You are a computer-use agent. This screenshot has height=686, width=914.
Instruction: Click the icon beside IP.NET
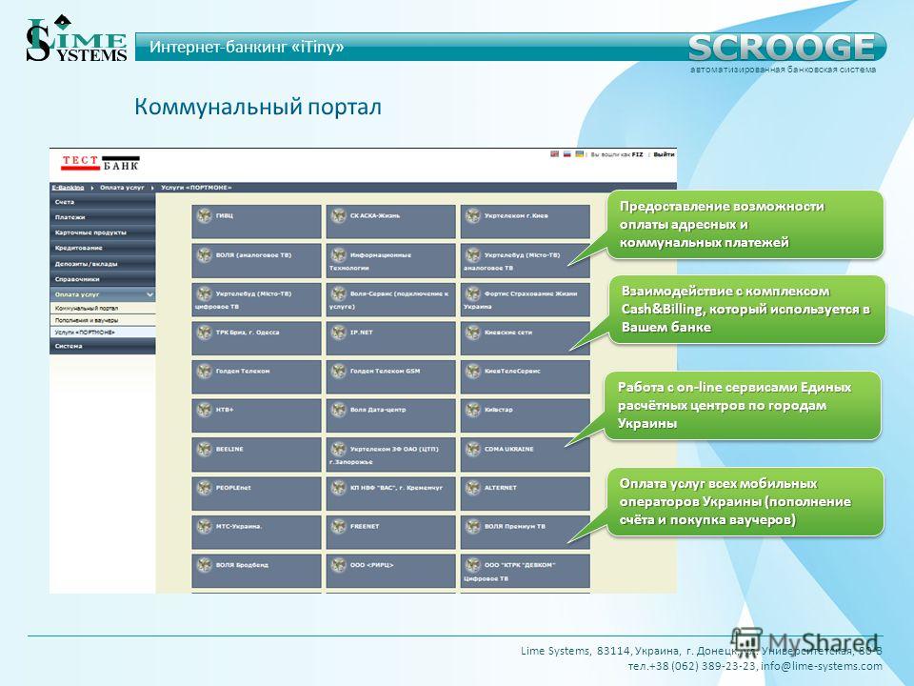339,333
